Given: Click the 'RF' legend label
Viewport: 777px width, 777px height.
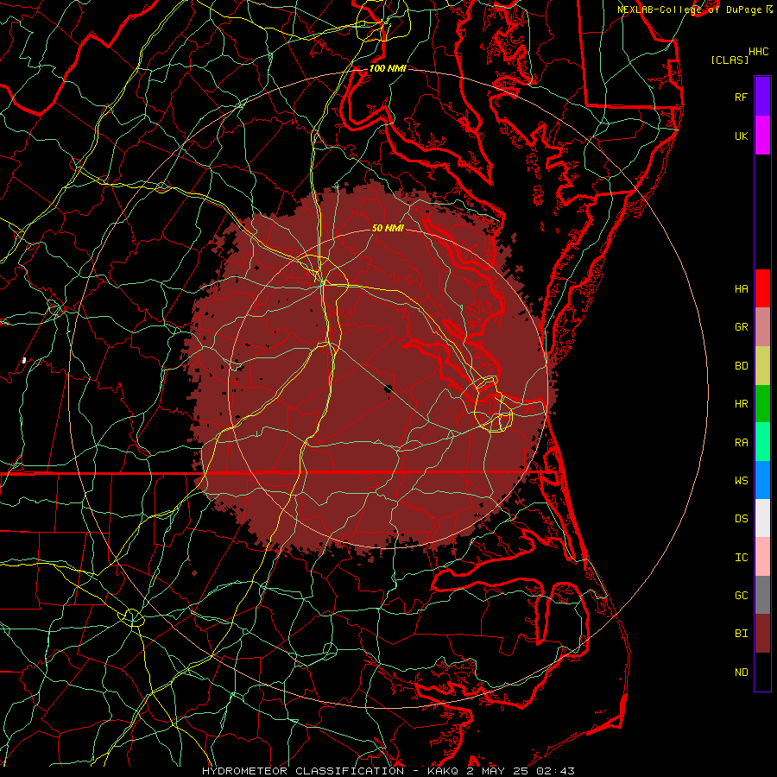Looking at the screenshot, I should pyautogui.click(x=741, y=97).
